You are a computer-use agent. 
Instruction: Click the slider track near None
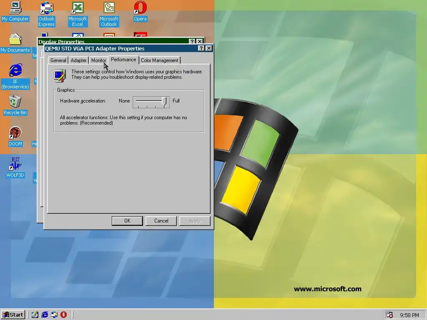coord(139,101)
